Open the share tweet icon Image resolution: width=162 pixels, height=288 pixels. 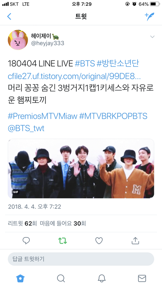135,241
